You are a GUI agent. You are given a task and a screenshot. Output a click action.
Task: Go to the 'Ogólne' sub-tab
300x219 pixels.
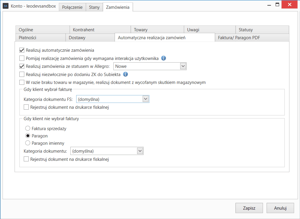[x=42, y=30]
